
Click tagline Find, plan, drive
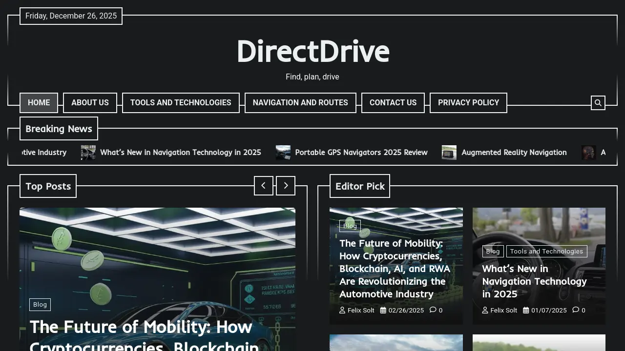312,77
